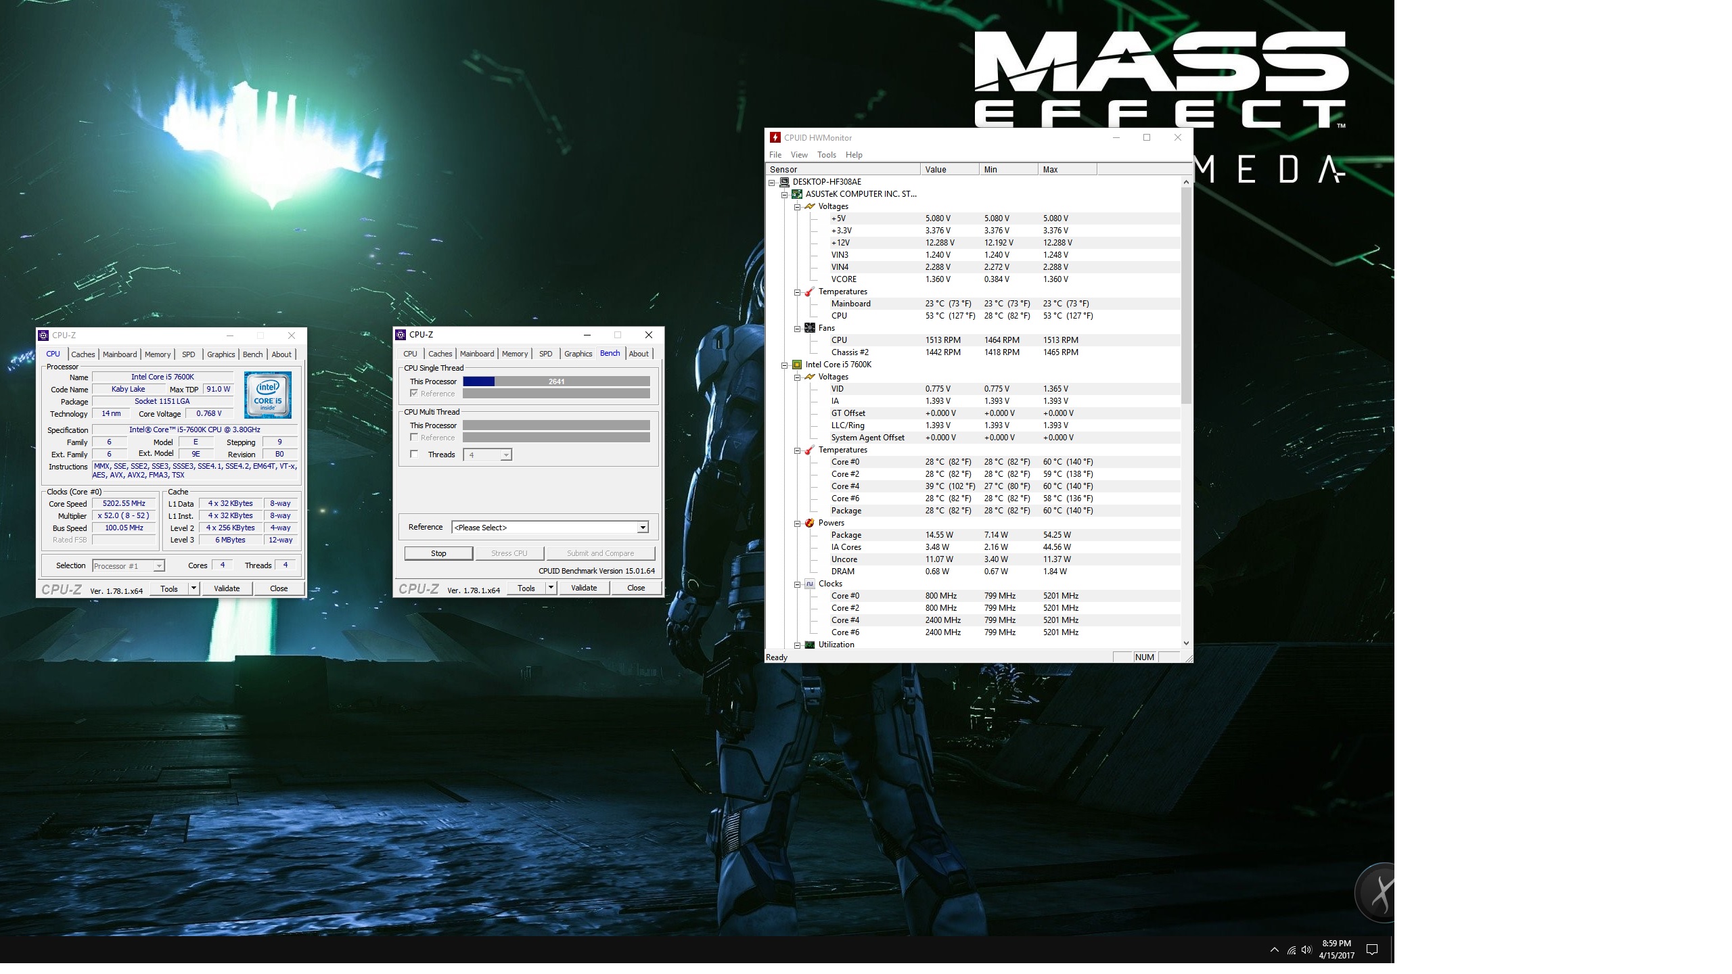Switch to Caches tab in left CPU-Z
Image resolution: width=1732 pixels, height=974 pixels.
[83, 354]
